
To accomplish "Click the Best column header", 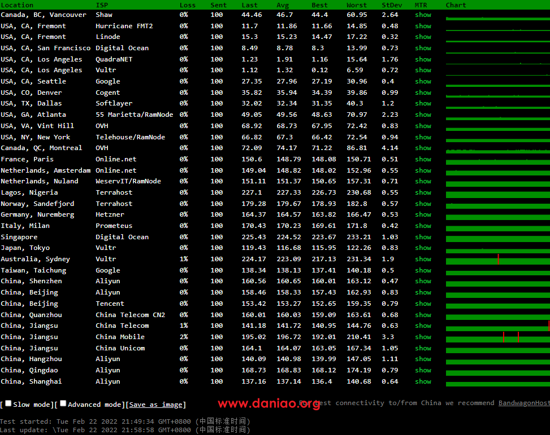I will (319, 5).
